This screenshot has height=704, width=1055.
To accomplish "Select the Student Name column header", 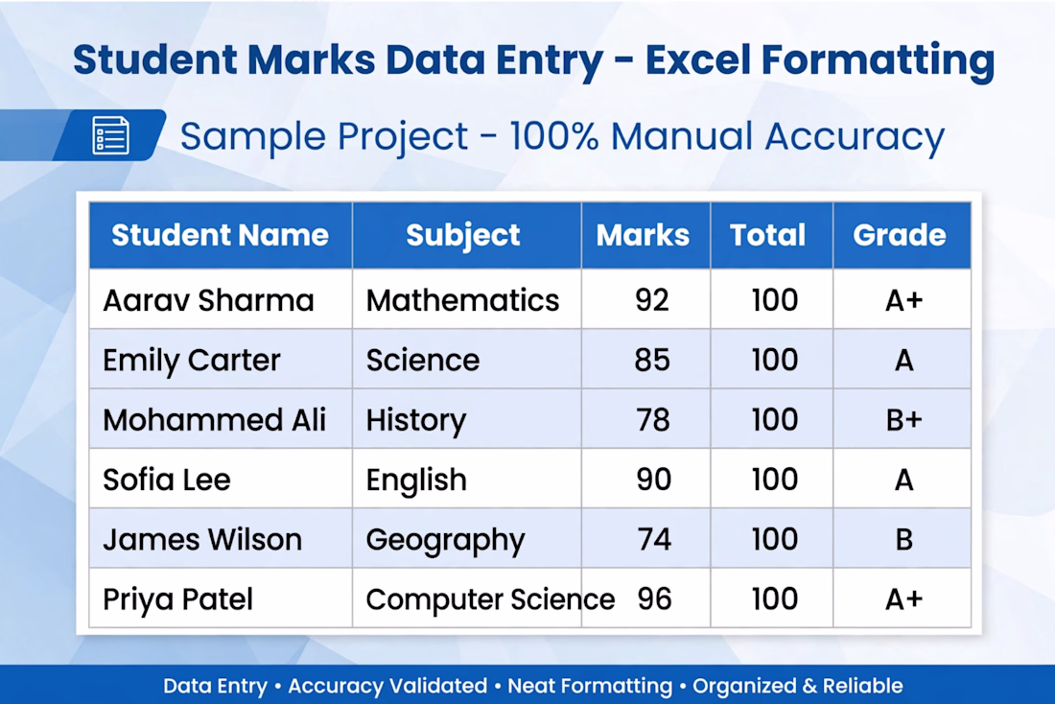I will click(x=220, y=235).
